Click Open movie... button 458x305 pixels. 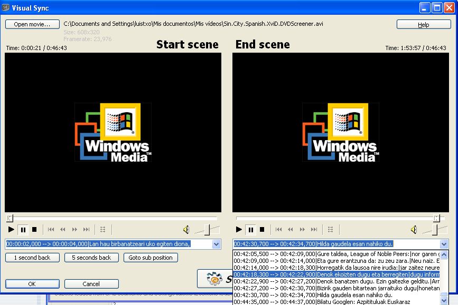tap(32, 24)
